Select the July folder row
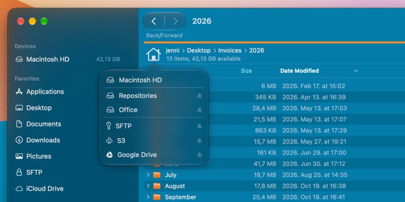 [274, 175]
